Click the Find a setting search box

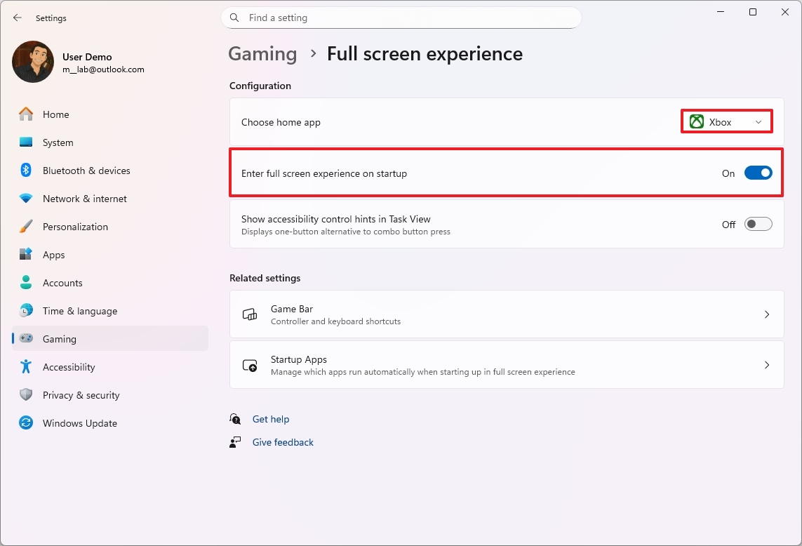(401, 18)
